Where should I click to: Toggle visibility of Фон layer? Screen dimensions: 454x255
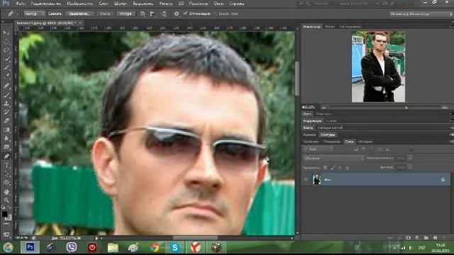(x=306, y=179)
